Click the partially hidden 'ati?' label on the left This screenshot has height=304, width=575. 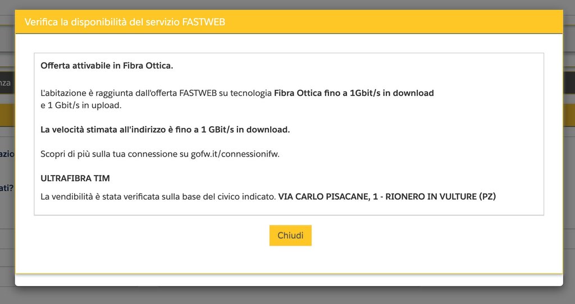(6, 188)
